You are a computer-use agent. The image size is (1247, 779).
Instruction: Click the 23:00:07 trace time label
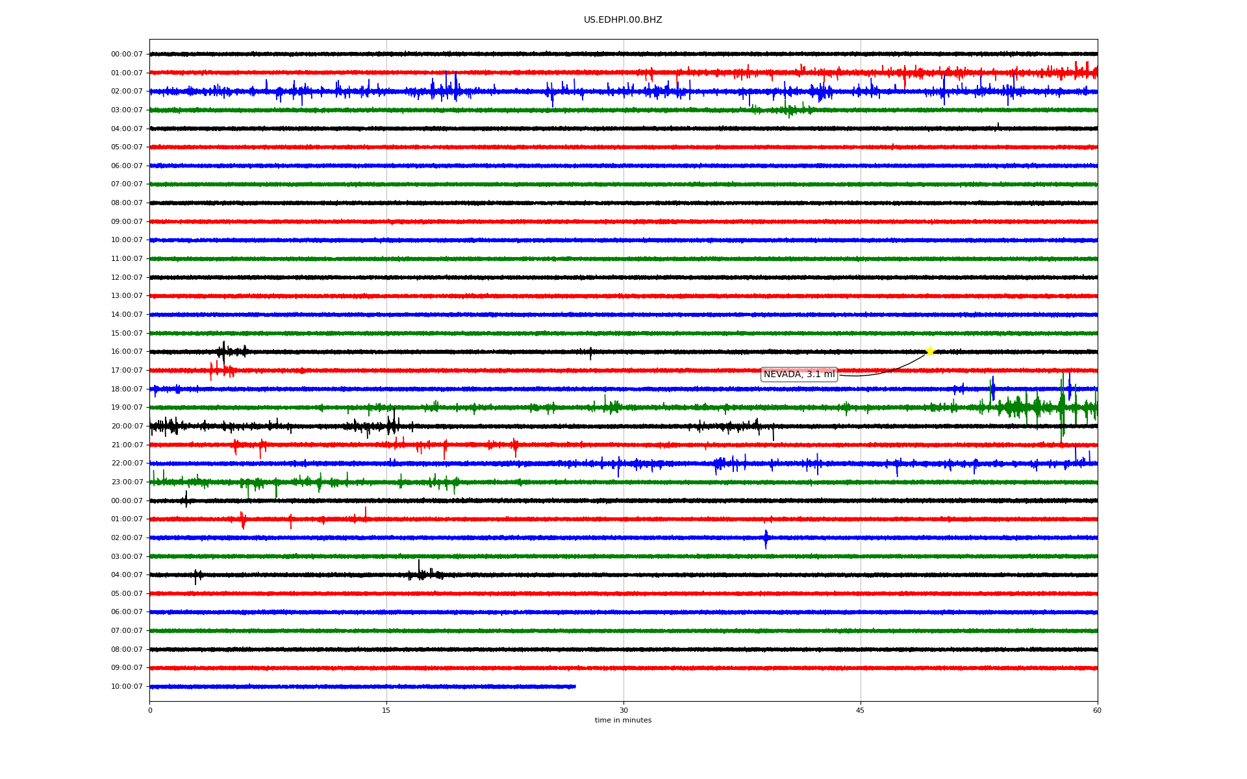click(x=127, y=482)
